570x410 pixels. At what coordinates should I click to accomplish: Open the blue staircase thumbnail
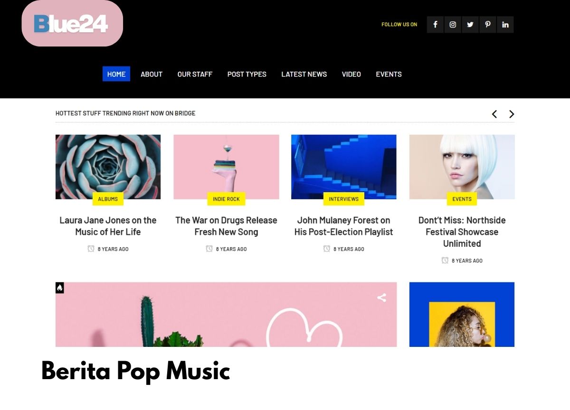click(x=344, y=167)
